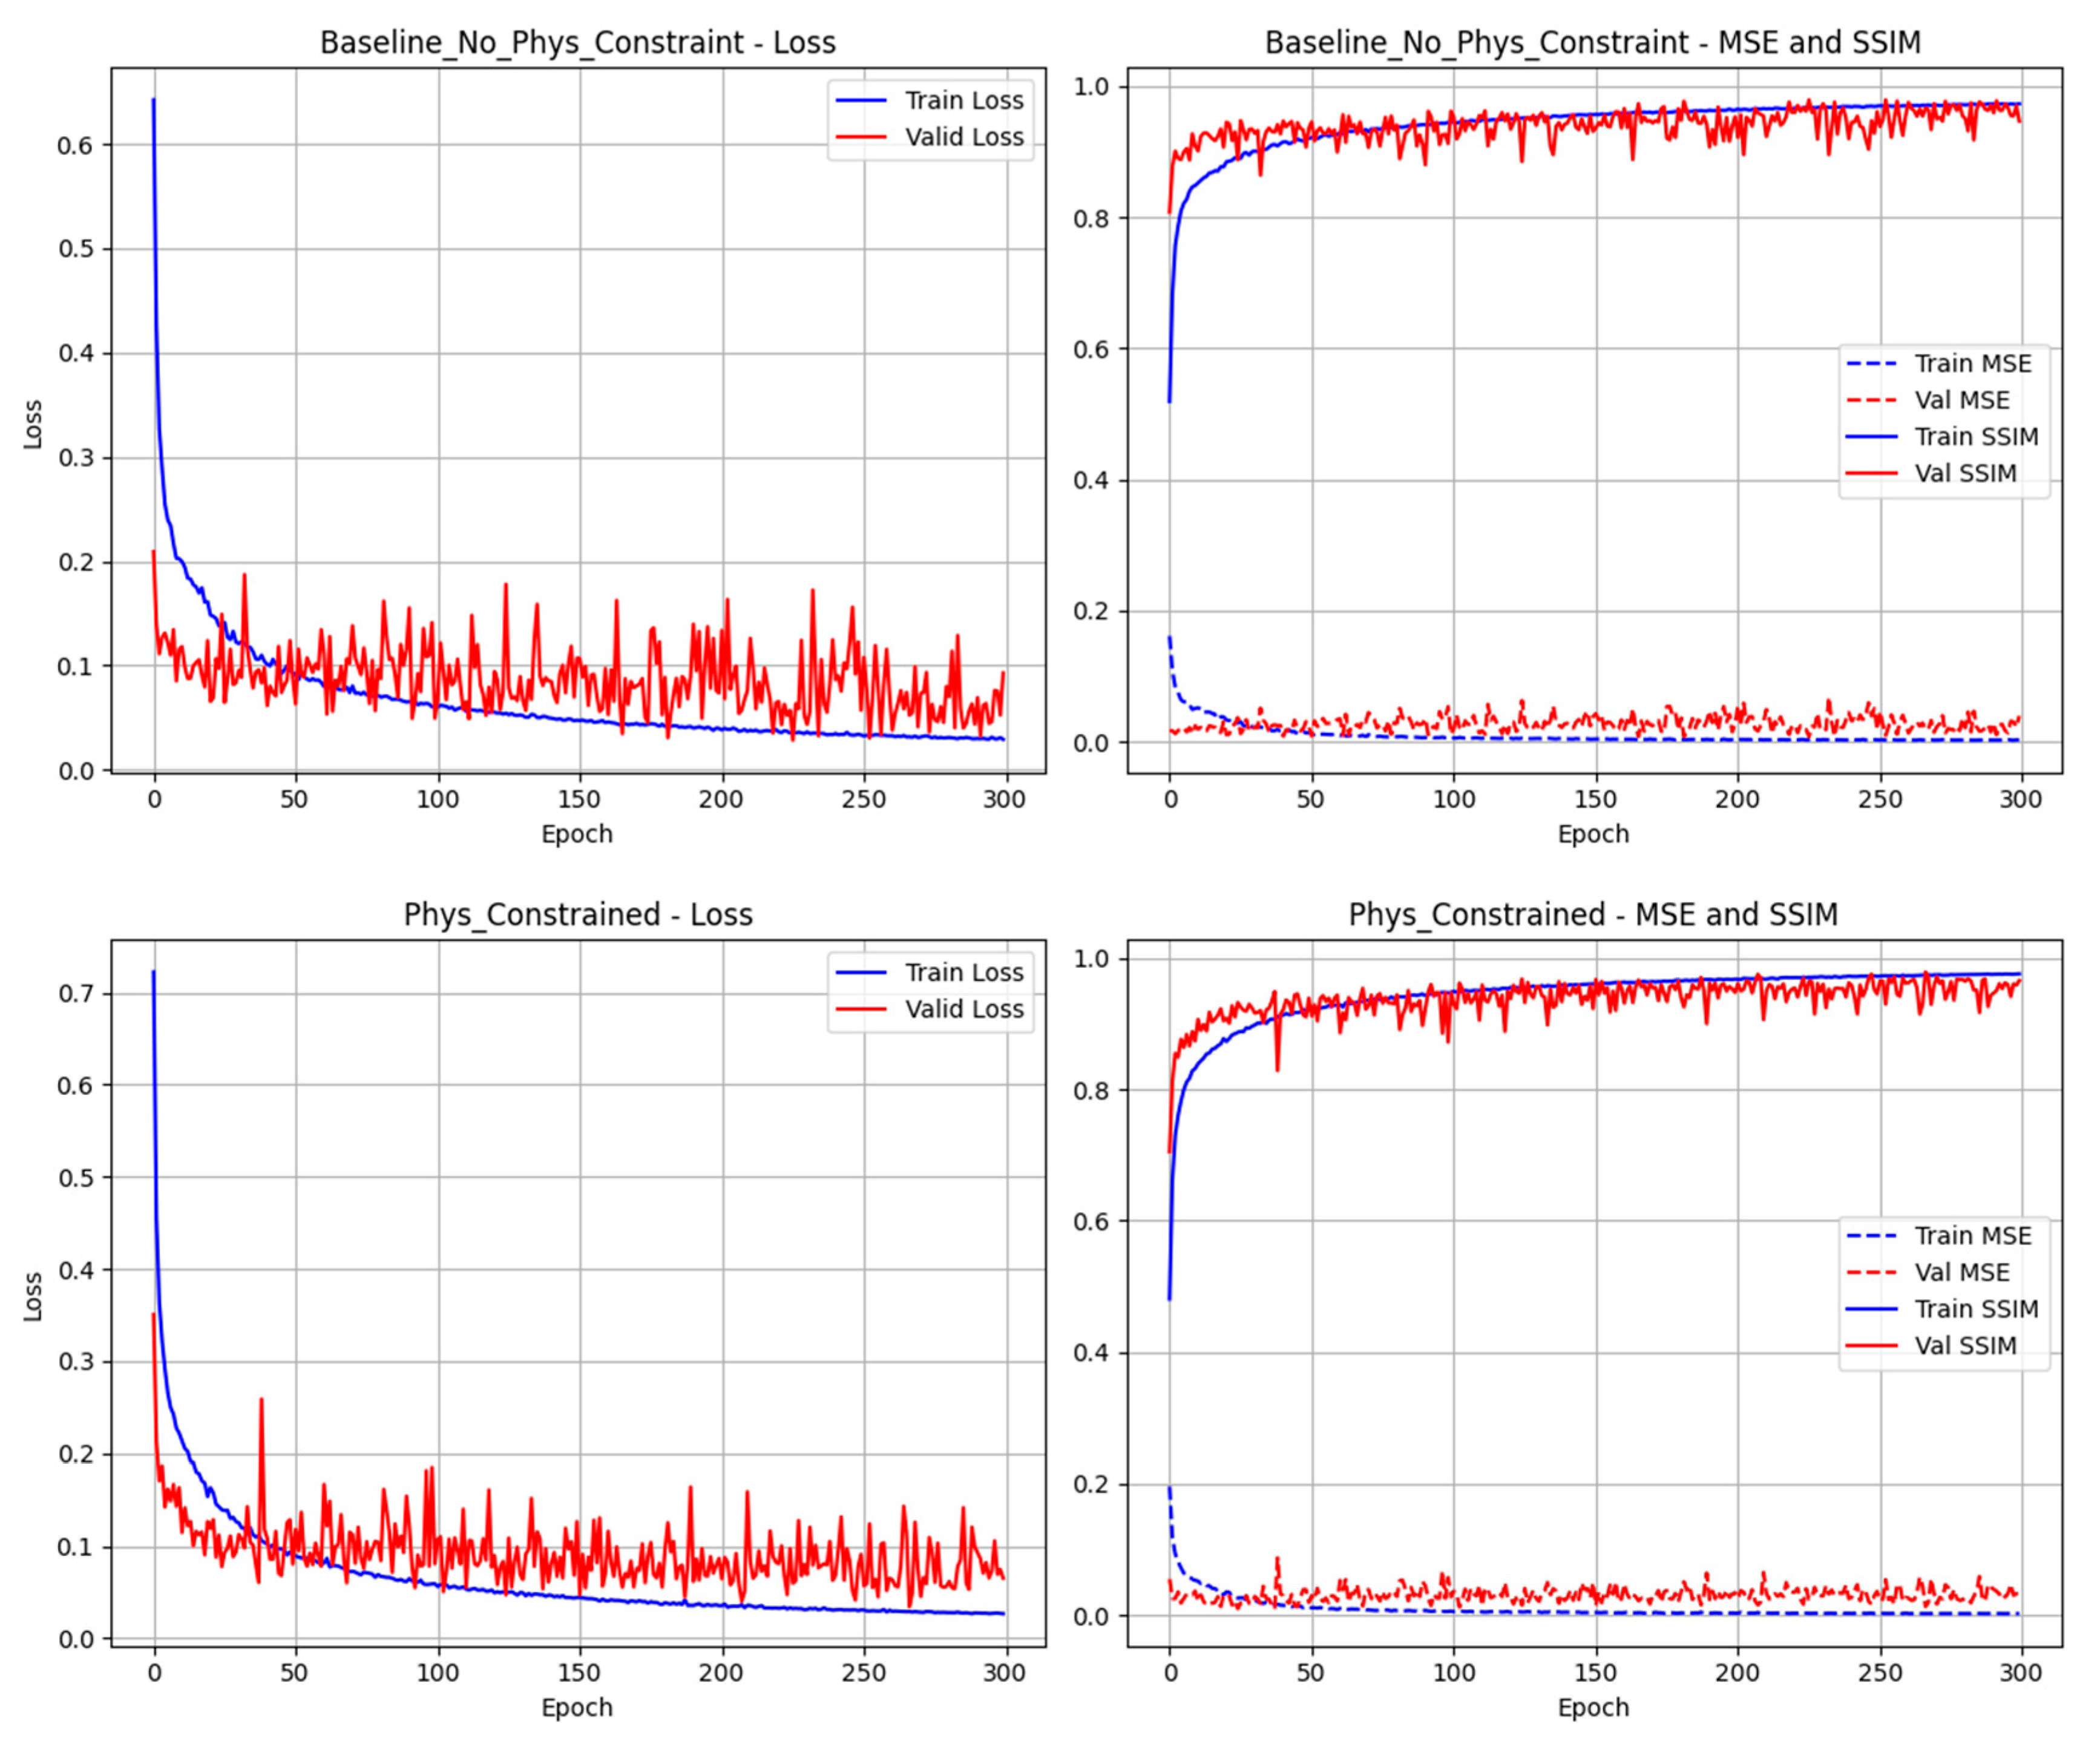Click Val SSIM legend entry in baseline chart
Viewport: 2100px width, 1741px height.
(x=1965, y=474)
